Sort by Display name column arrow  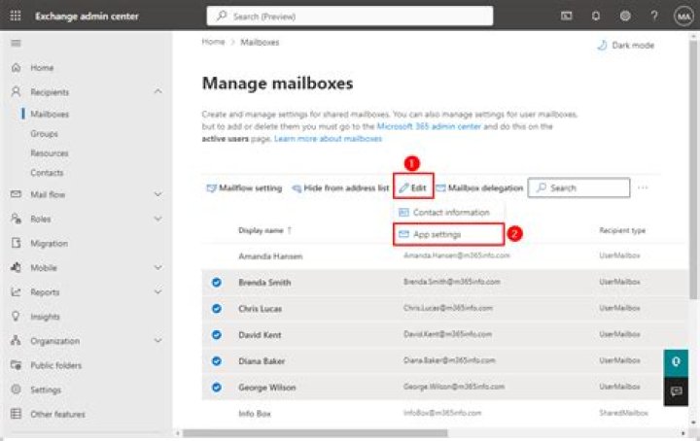click(x=290, y=230)
